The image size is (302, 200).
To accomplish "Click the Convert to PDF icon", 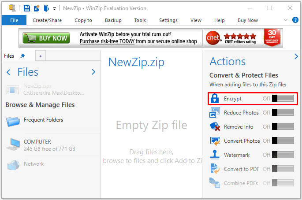I will [215, 169].
